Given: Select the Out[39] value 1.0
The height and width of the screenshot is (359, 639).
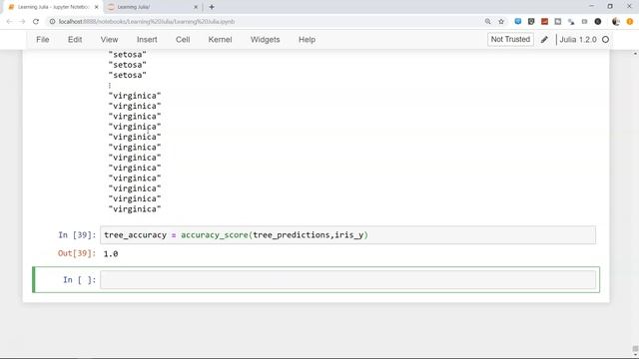Looking at the screenshot, I should (x=111, y=254).
